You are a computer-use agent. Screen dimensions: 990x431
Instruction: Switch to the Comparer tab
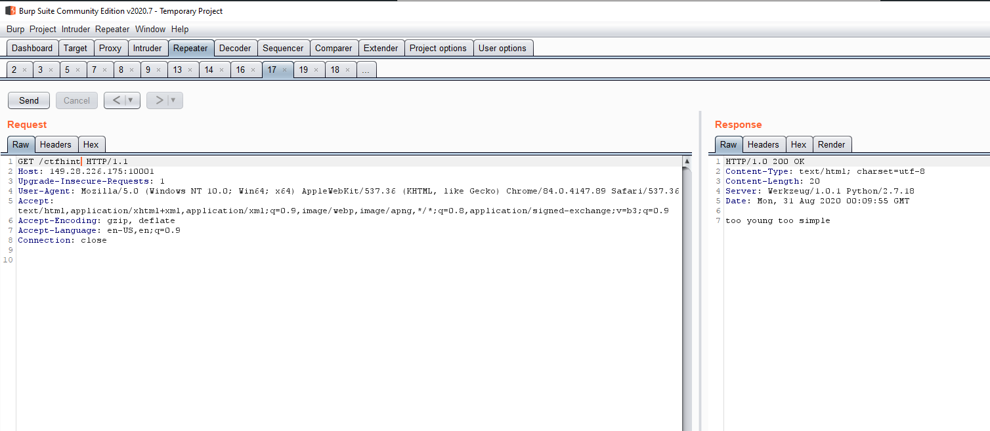point(334,48)
